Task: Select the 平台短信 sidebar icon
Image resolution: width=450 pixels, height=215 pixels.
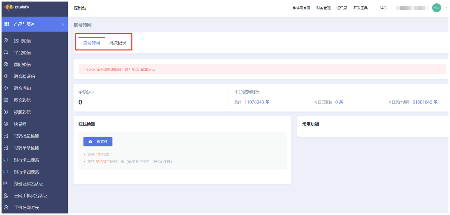Action: (6, 52)
